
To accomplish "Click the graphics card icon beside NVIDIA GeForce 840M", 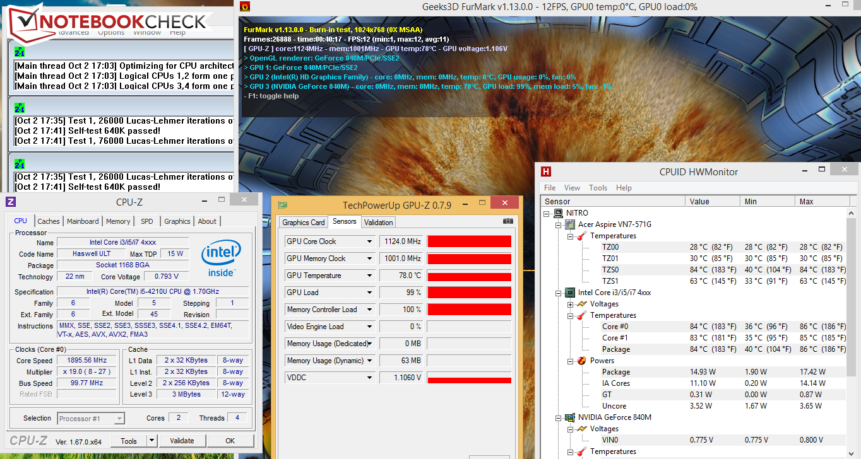I will [570, 417].
